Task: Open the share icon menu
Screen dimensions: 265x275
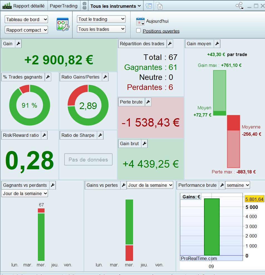Action: 240,6
